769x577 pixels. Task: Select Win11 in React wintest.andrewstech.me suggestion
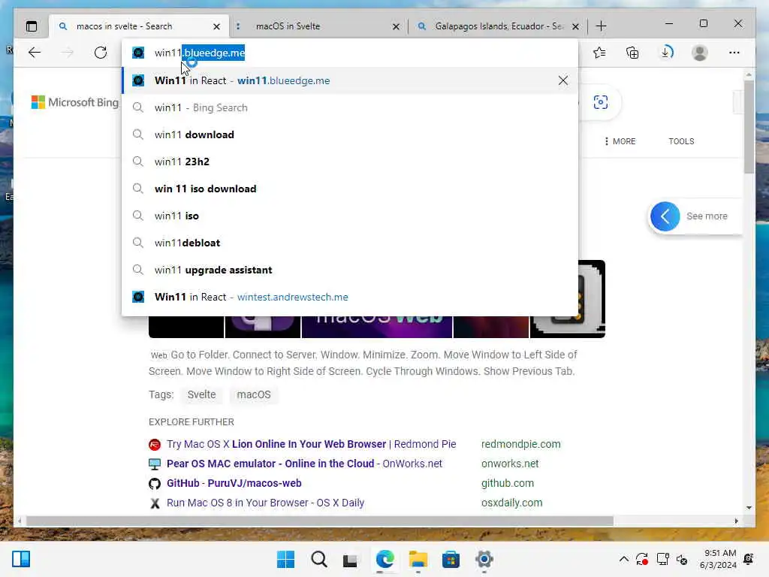[x=350, y=297]
